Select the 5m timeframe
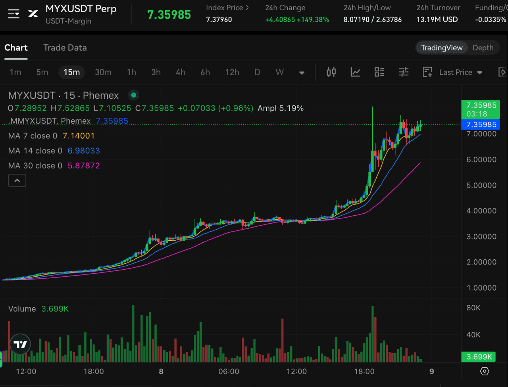The image size is (508, 387). [42, 72]
